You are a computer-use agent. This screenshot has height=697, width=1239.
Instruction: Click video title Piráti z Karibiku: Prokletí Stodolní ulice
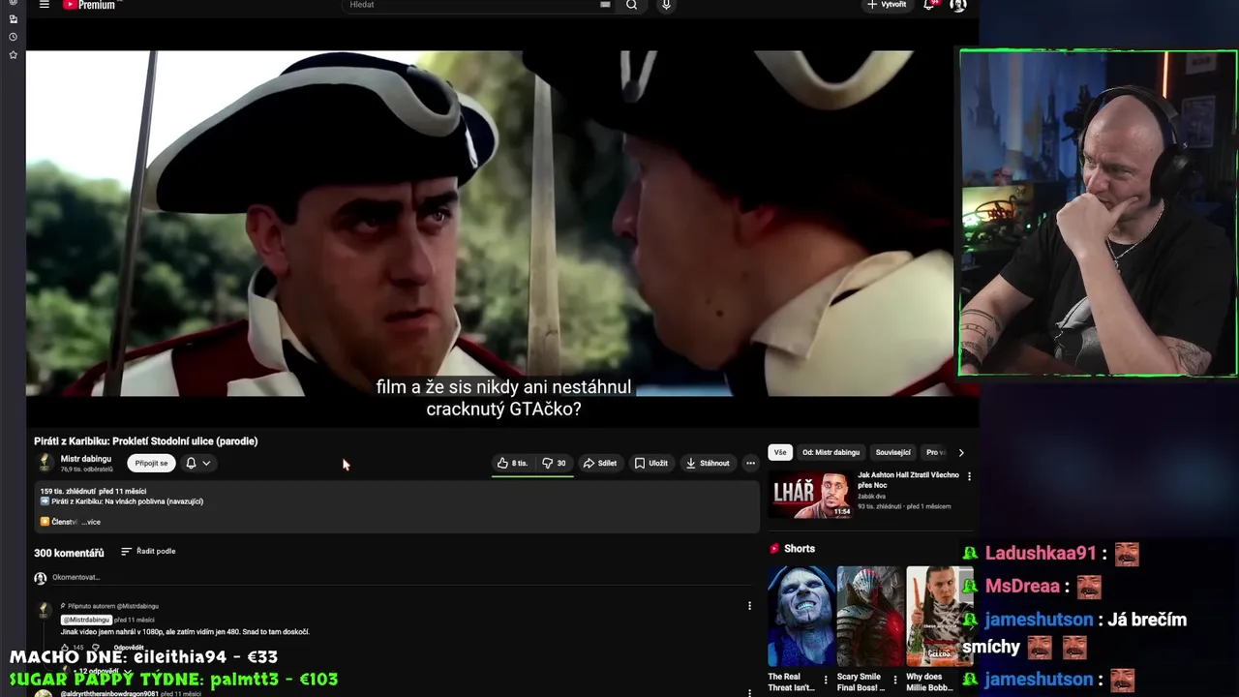coord(146,441)
